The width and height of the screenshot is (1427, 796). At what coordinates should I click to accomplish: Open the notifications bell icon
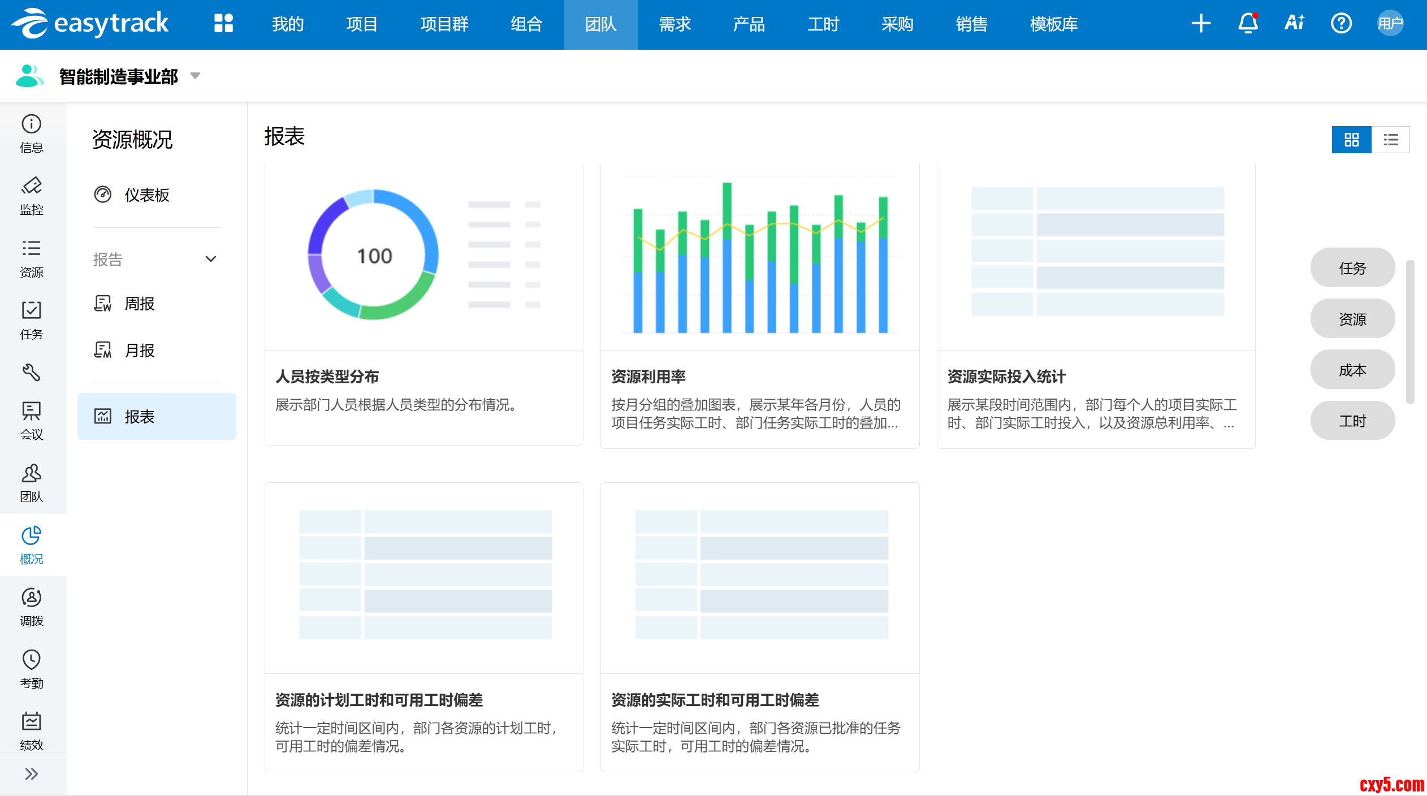tap(1248, 24)
